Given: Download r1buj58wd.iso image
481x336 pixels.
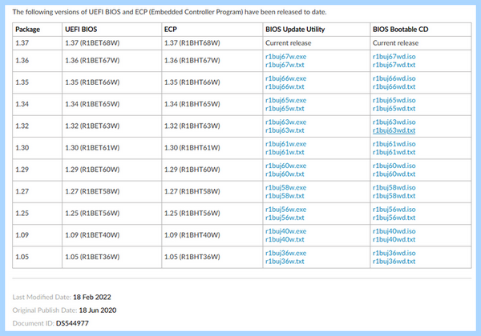Looking at the screenshot, I should pyautogui.click(x=394, y=187).
